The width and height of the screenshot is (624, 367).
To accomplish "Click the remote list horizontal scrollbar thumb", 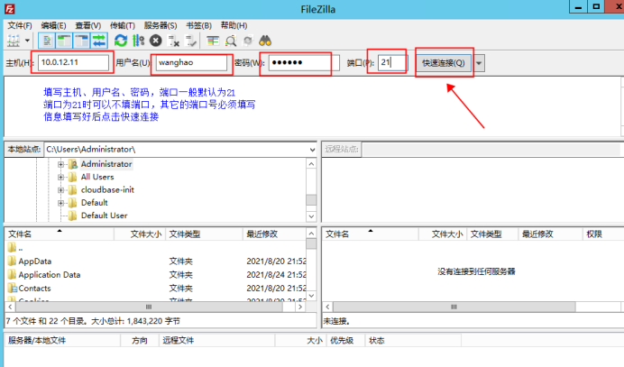I will pyautogui.click(x=454, y=307).
